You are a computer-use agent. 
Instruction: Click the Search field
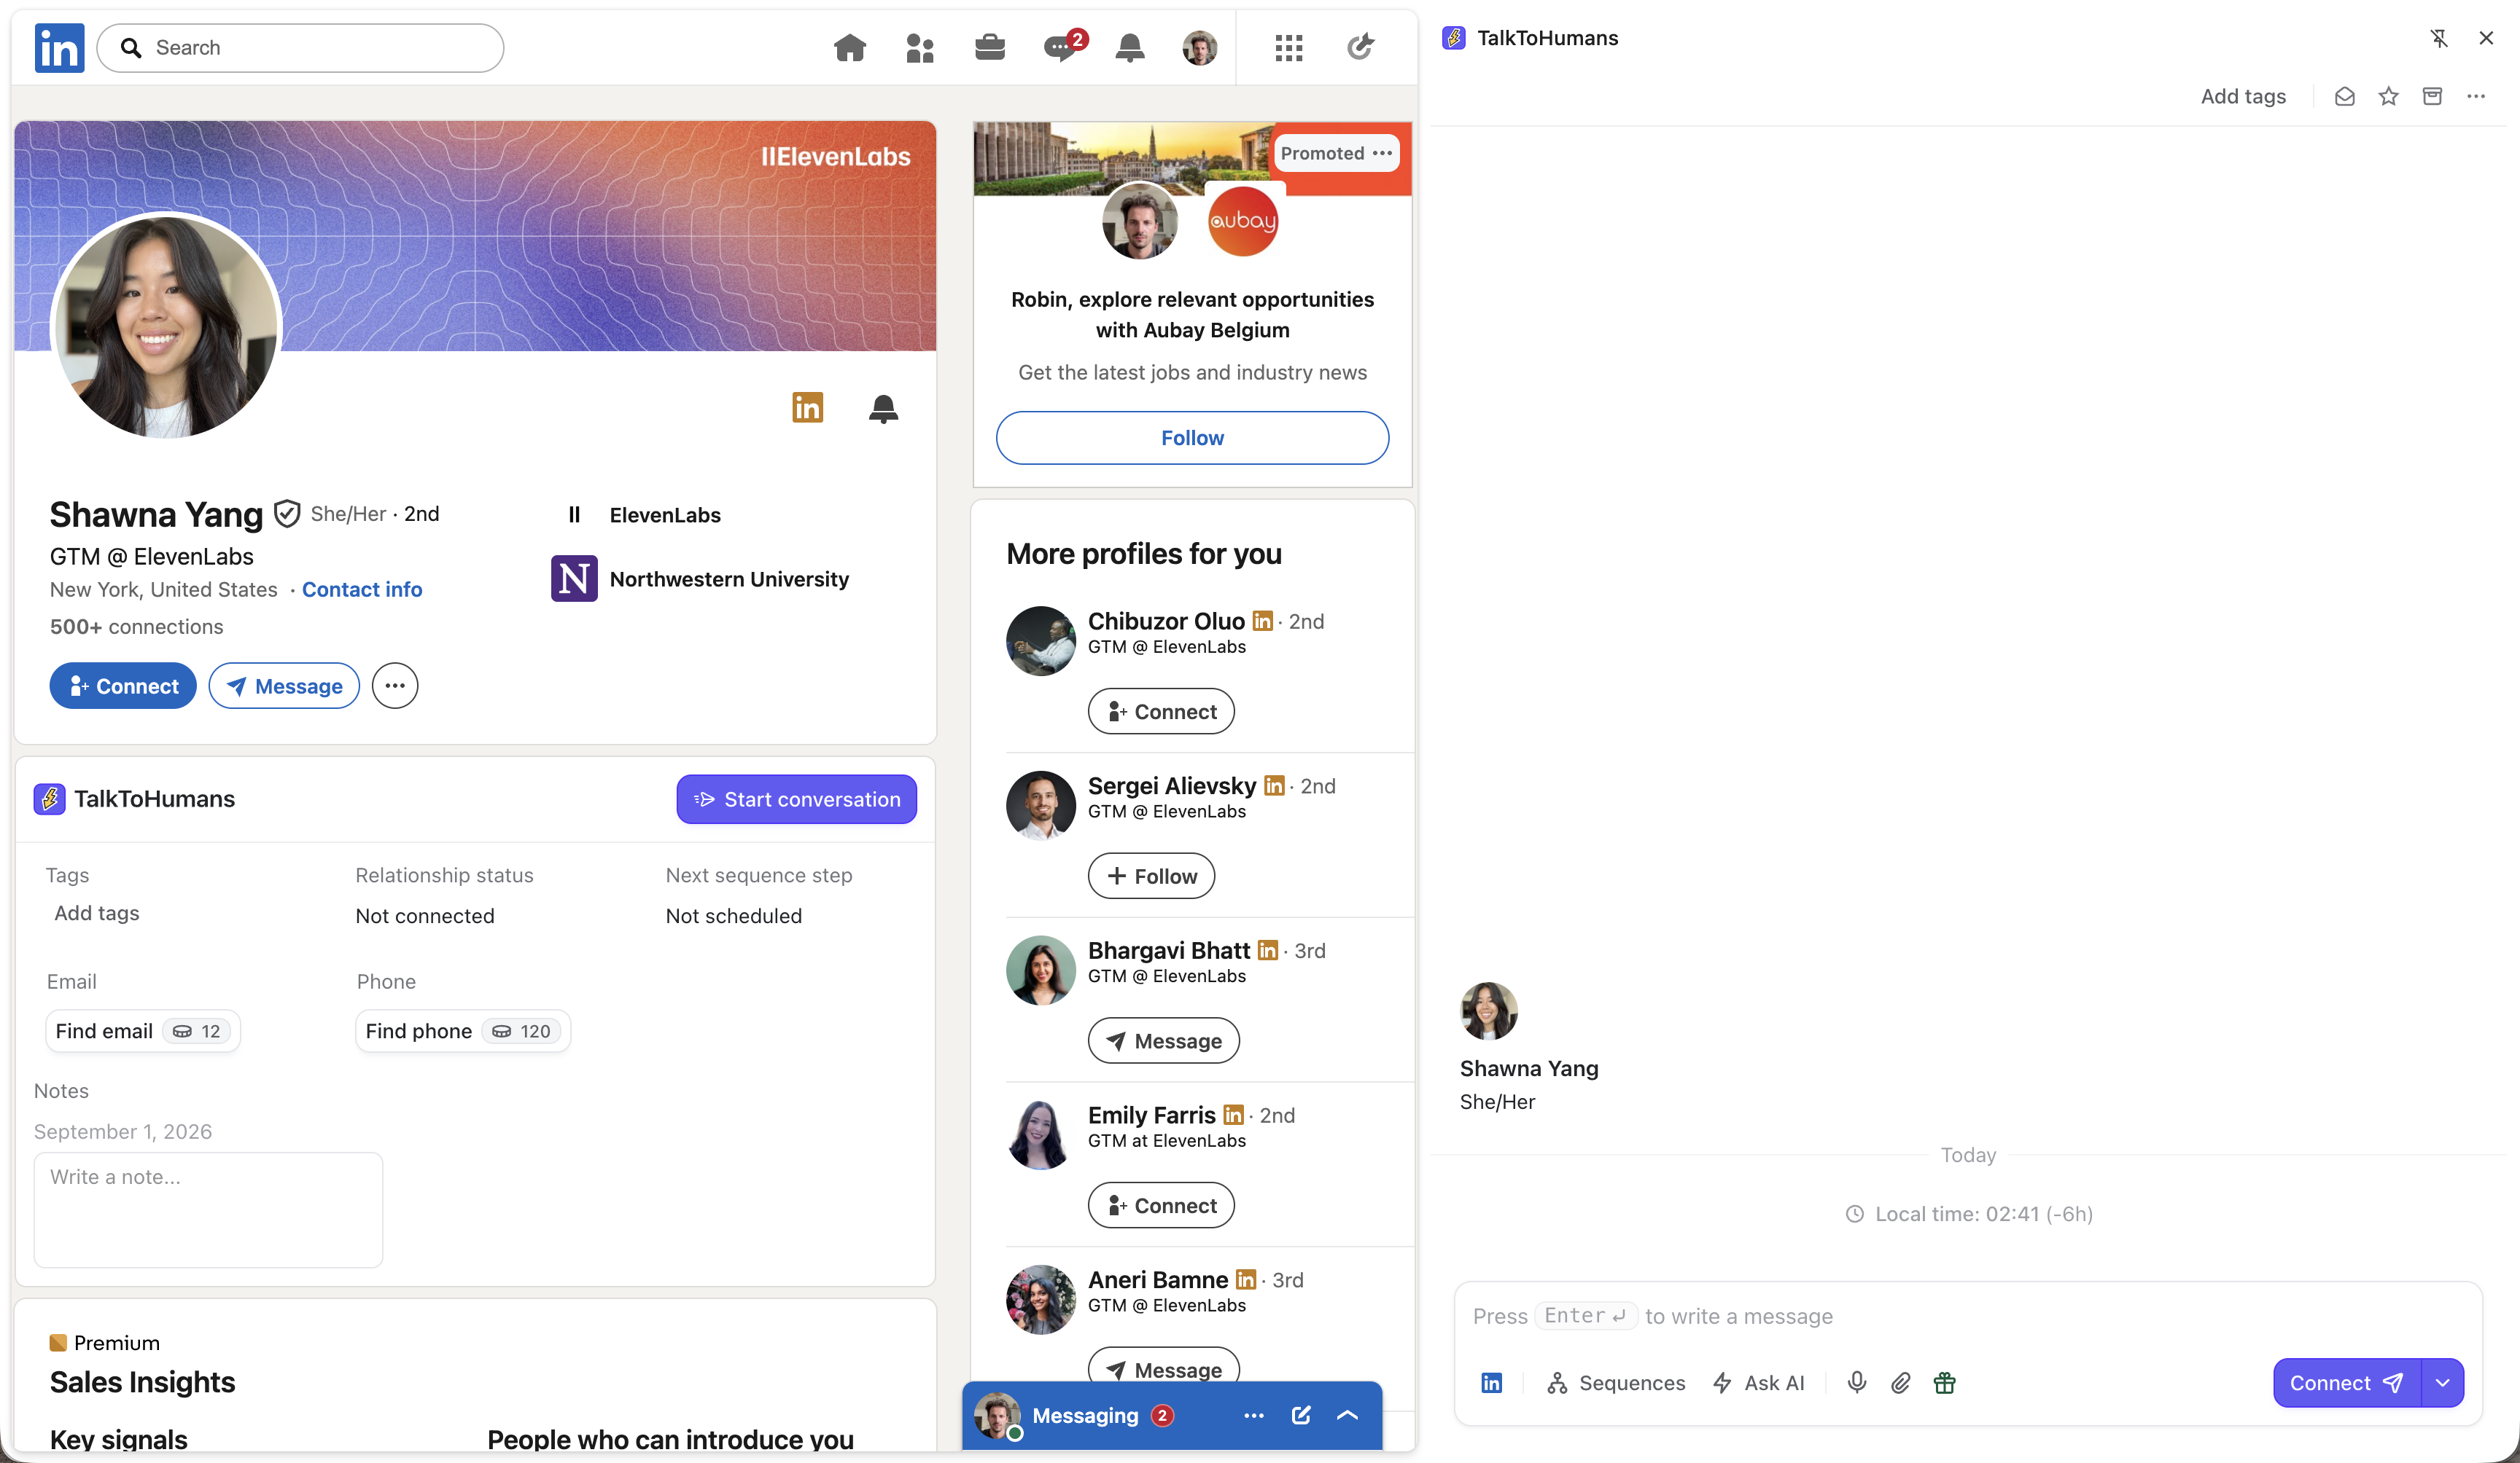click(300, 47)
